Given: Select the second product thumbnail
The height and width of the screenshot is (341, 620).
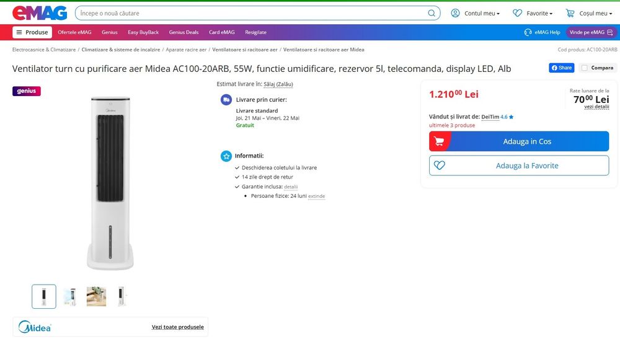Looking at the screenshot, I should point(70,296).
